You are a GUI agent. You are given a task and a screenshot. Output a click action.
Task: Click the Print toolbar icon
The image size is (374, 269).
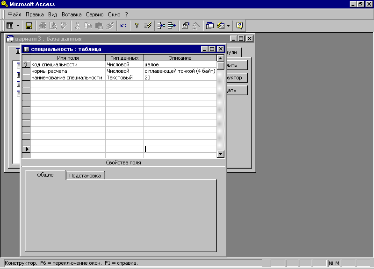(x=43, y=26)
